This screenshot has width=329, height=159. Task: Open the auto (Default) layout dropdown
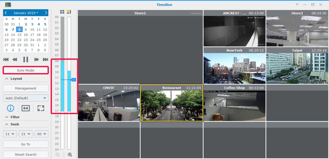(26, 98)
